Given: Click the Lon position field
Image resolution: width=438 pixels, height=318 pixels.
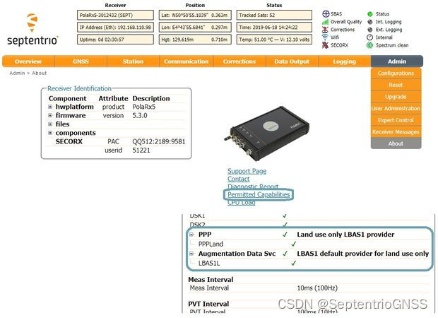Looking at the screenshot, I should (x=195, y=28).
